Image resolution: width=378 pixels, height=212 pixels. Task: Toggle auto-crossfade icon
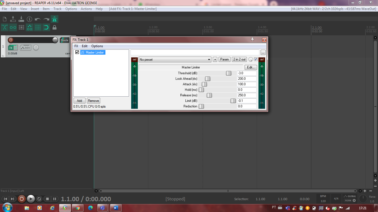point(5,27)
